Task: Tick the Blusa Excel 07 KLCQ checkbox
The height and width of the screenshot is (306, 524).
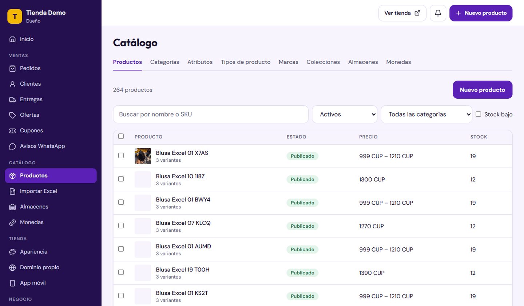Action: click(121, 225)
